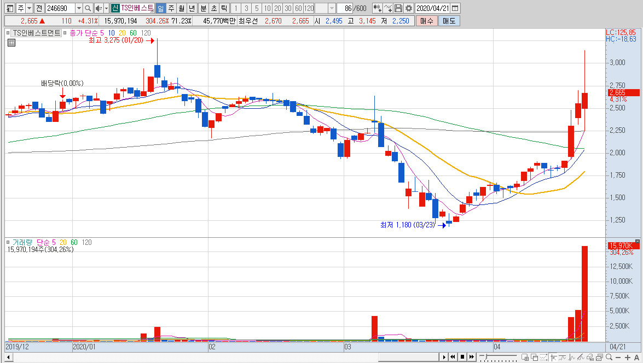
Task: Click the stop button in the replay controls
Action: coord(462,357)
